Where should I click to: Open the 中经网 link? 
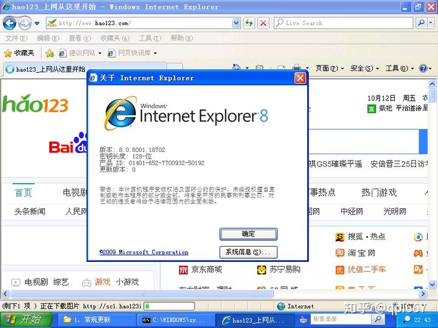[x=352, y=211]
